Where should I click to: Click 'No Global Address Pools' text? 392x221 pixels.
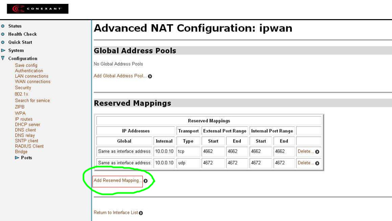tap(118, 64)
